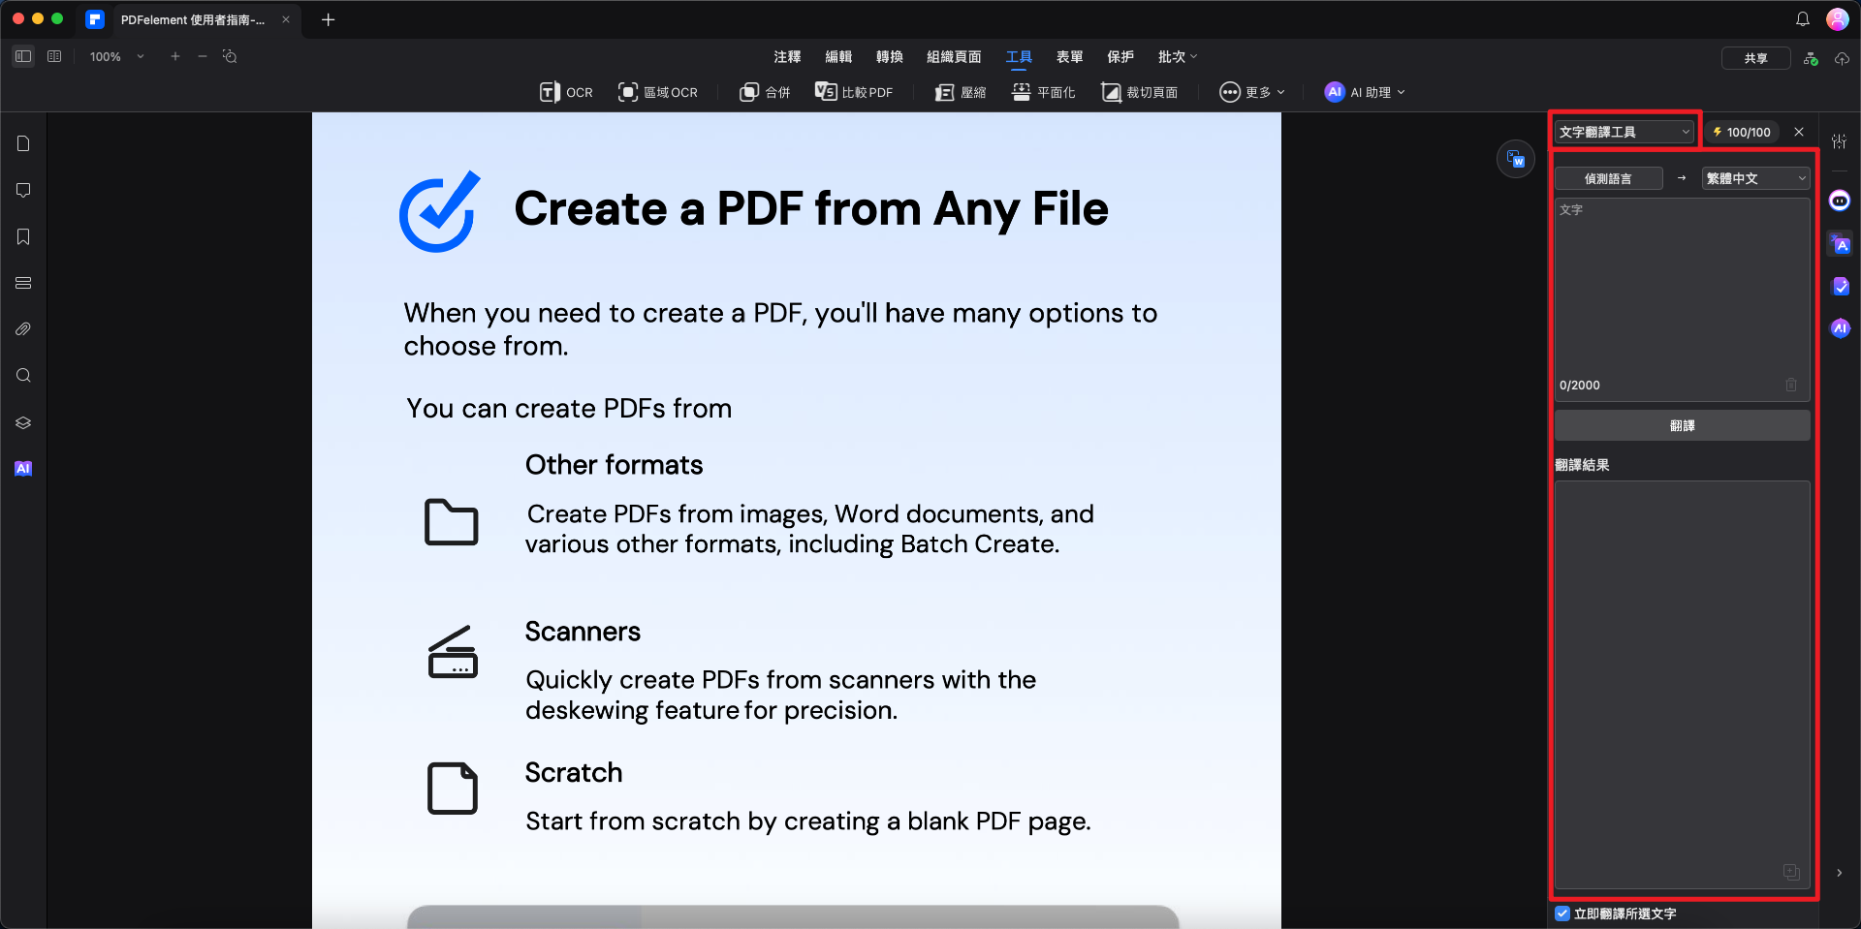This screenshot has width=1861, height=929.
Task: Open the proofread check icon in right sidebar
Action: pyautogui.click(x=1840, y=287)
